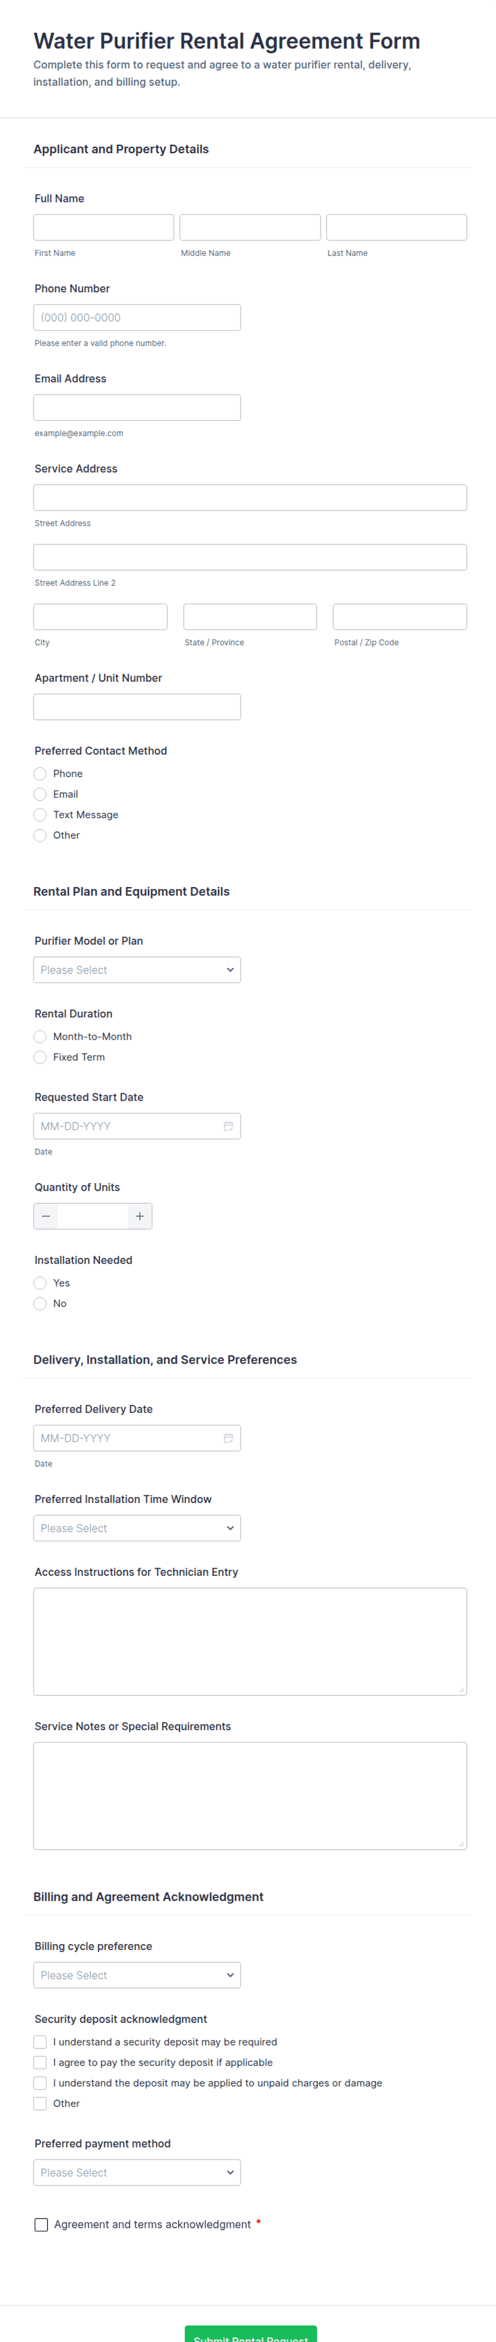Click the Email Address input box
Viewport: 496px width, 2342px height.
tap(136, 408)
